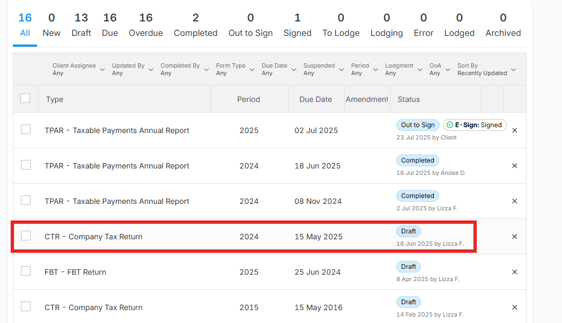
Task: Click the Due Date column header
Action: tap(316, 99)
